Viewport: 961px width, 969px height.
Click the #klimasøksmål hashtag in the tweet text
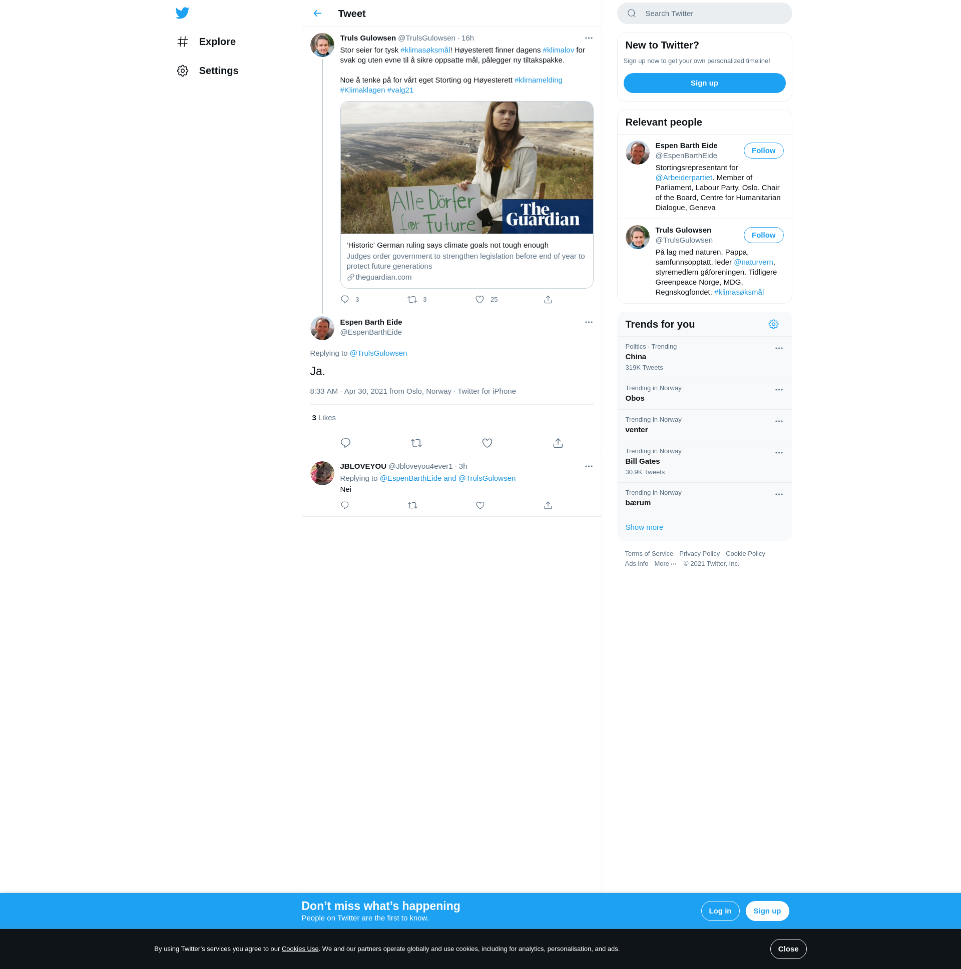click(x=425, y=50)
